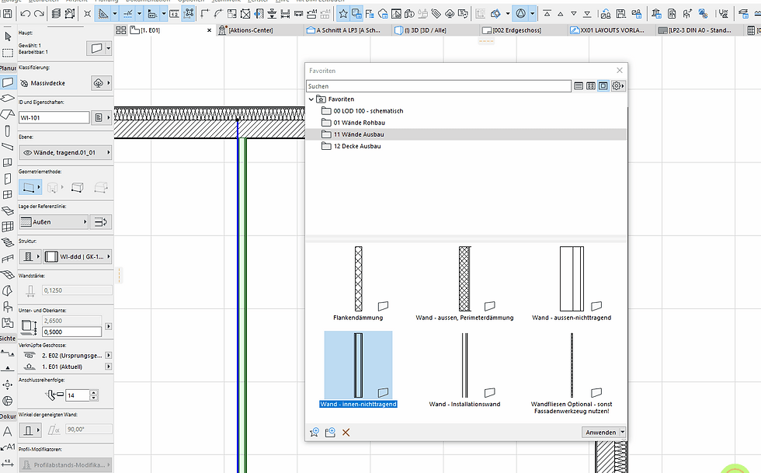Open the structure type icon dropdown
Image resolution: width=761 pixels, height=473 pixels.
(30, 256)
